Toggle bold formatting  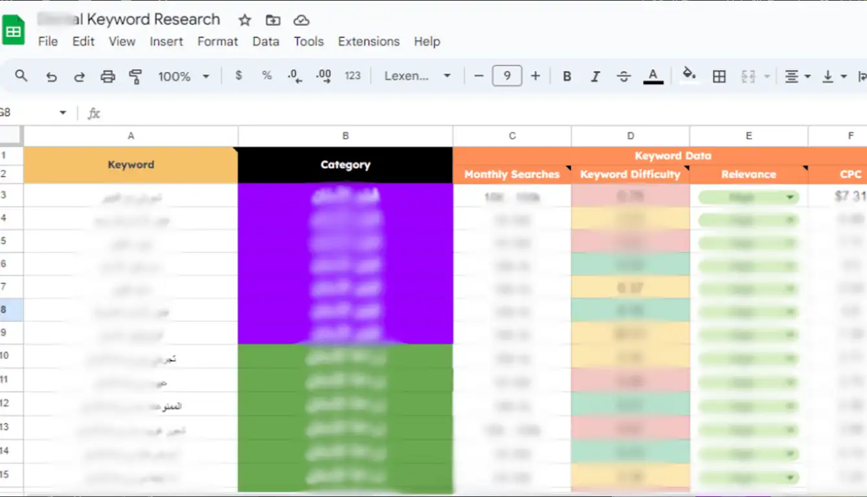click(567, 76)
